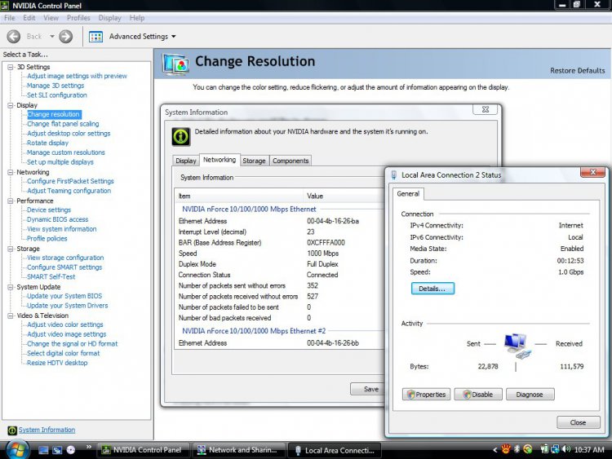Select Configure FirstPacket Settings
The width and height of the screenshot is (612, 459).
coord(70,181)
